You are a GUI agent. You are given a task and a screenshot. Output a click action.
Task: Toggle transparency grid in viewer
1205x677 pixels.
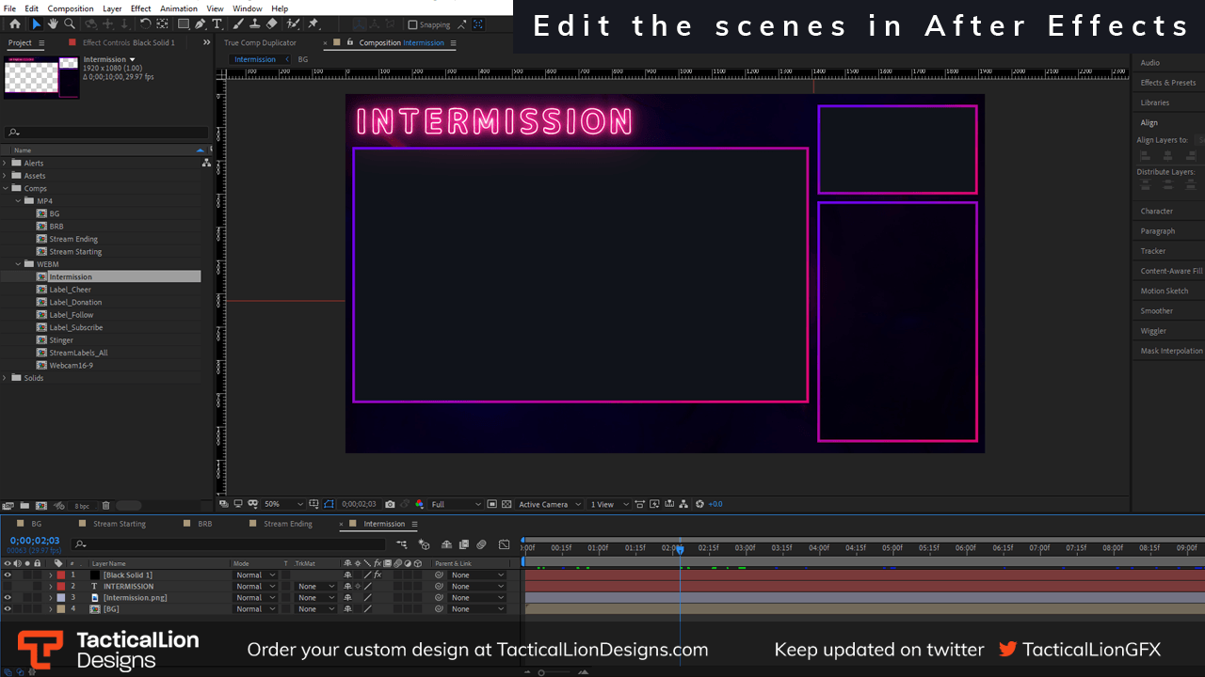(x=506, y=504)
